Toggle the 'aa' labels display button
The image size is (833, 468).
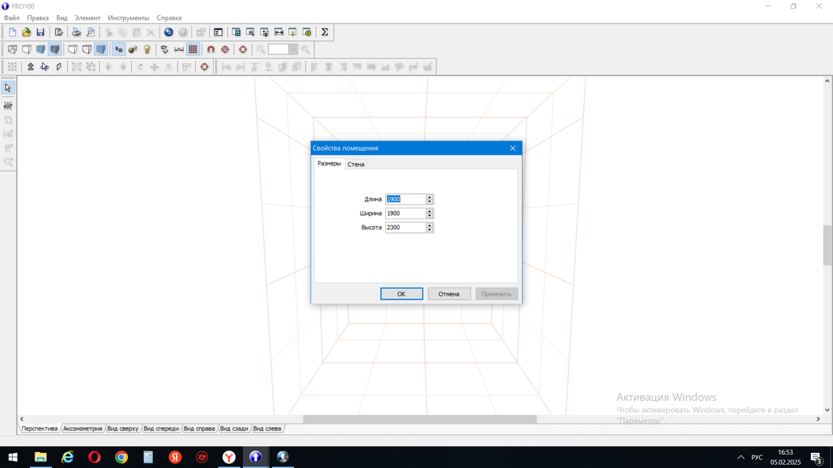[x=119, y=49]
